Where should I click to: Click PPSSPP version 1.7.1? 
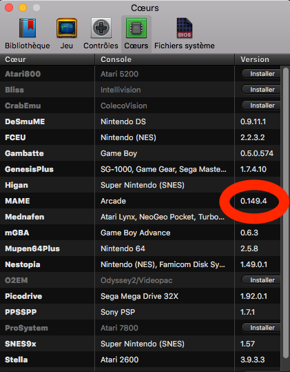click(x=247, y=312)
